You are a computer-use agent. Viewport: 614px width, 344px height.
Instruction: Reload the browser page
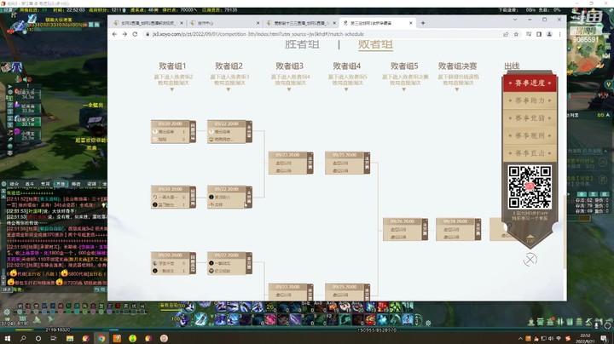click(135, 34)
